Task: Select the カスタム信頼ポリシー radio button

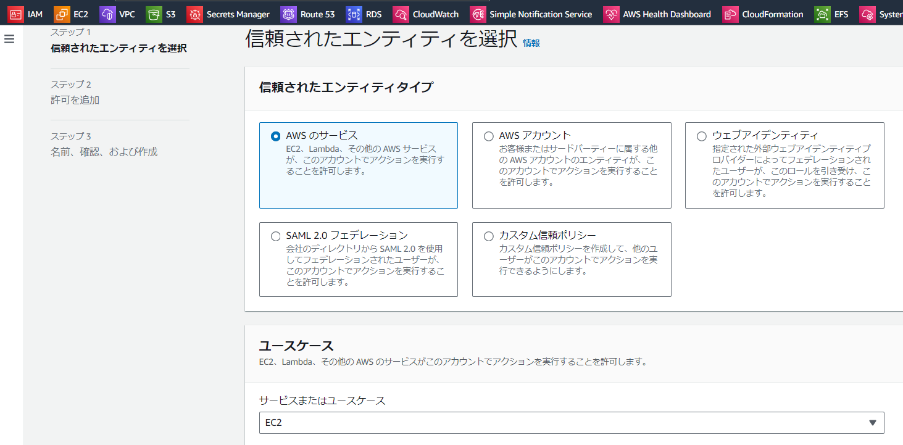Action: tap(489, 236)
